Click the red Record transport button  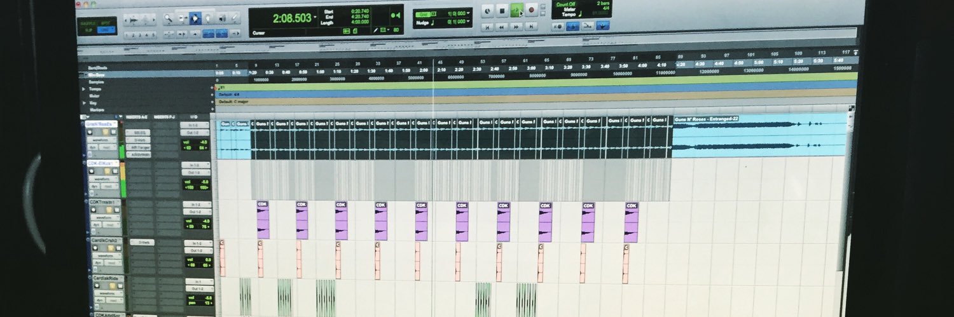[531, 10]
